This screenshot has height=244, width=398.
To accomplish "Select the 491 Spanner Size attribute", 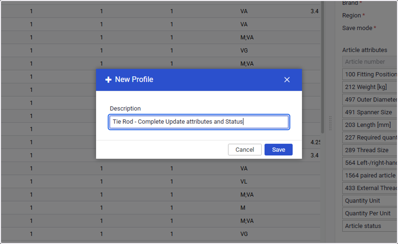I will 370,112.
